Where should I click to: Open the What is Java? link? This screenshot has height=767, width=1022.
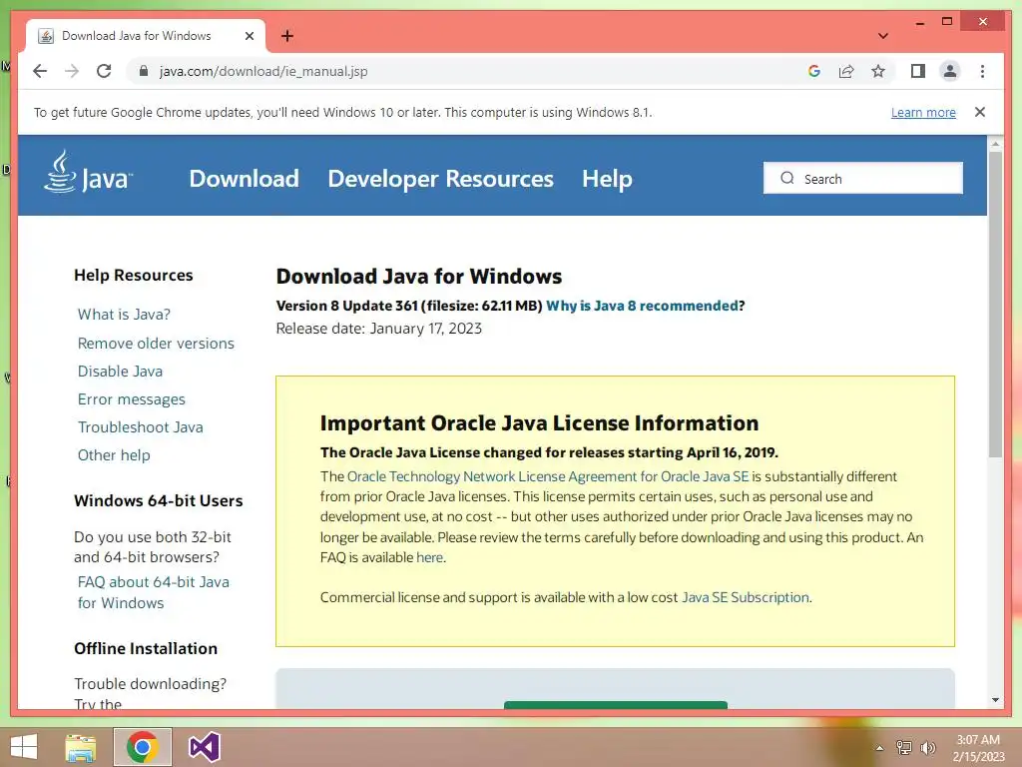[x=124, y=315]
